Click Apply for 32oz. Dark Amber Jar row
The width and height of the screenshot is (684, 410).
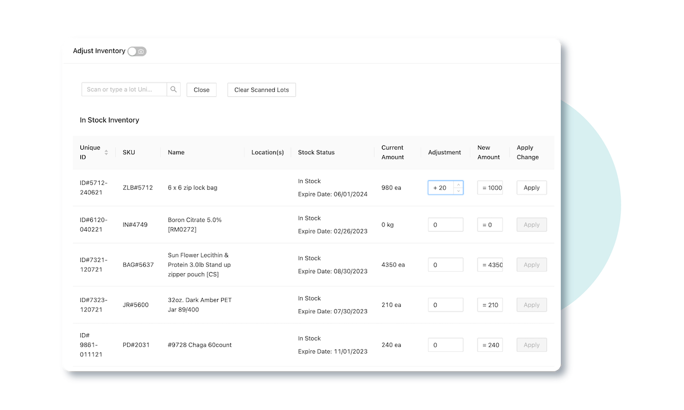coord(532,305)
